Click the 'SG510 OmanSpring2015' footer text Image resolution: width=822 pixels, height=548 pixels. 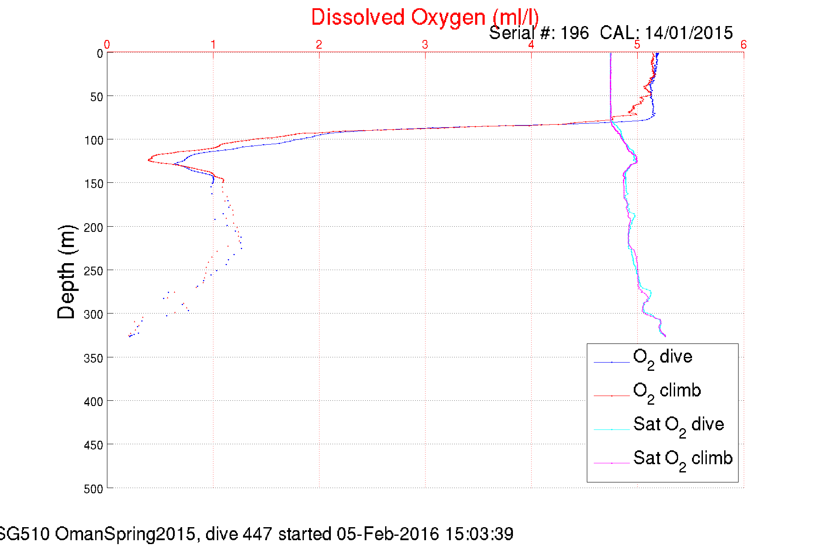(x=100, y=534)
